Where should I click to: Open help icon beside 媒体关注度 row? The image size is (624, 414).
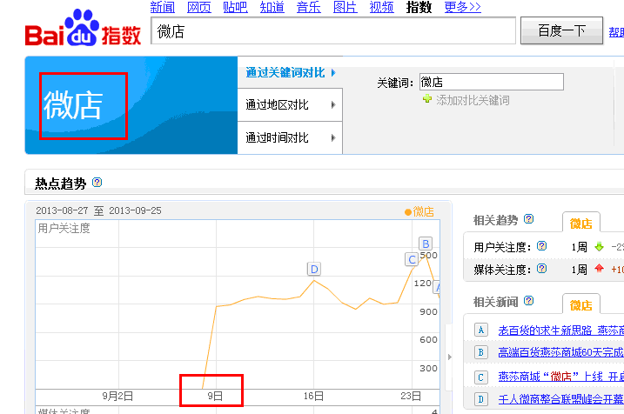(x=541, y=269)
